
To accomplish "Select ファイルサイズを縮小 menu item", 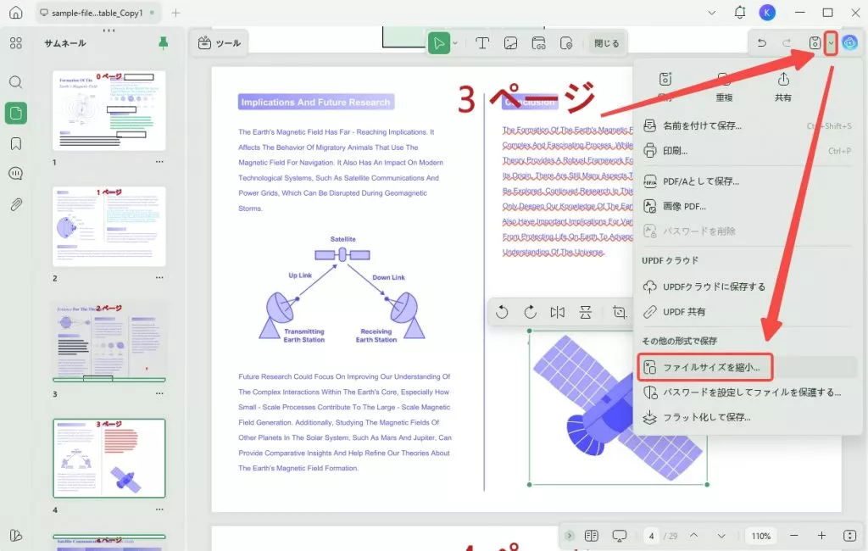I will click(x=748, y=367).
